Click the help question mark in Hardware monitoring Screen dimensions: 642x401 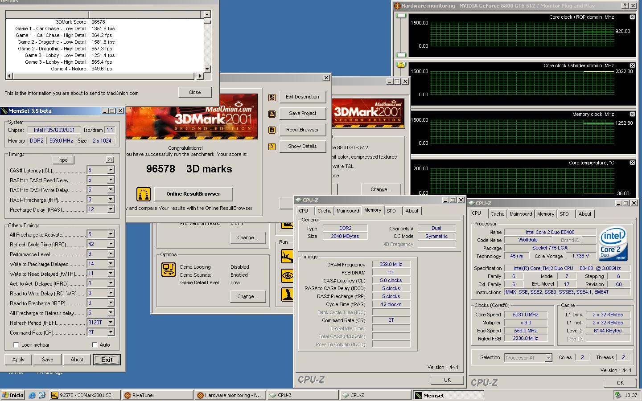click(625, 5)
